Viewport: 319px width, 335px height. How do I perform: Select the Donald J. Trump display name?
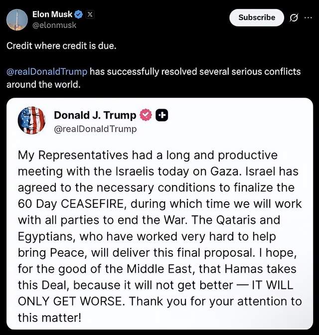coord(95,115)
